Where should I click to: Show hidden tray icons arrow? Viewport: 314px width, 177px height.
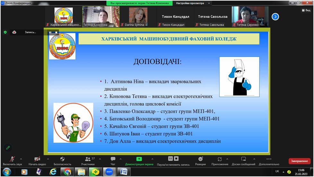(x=283, y=172)
